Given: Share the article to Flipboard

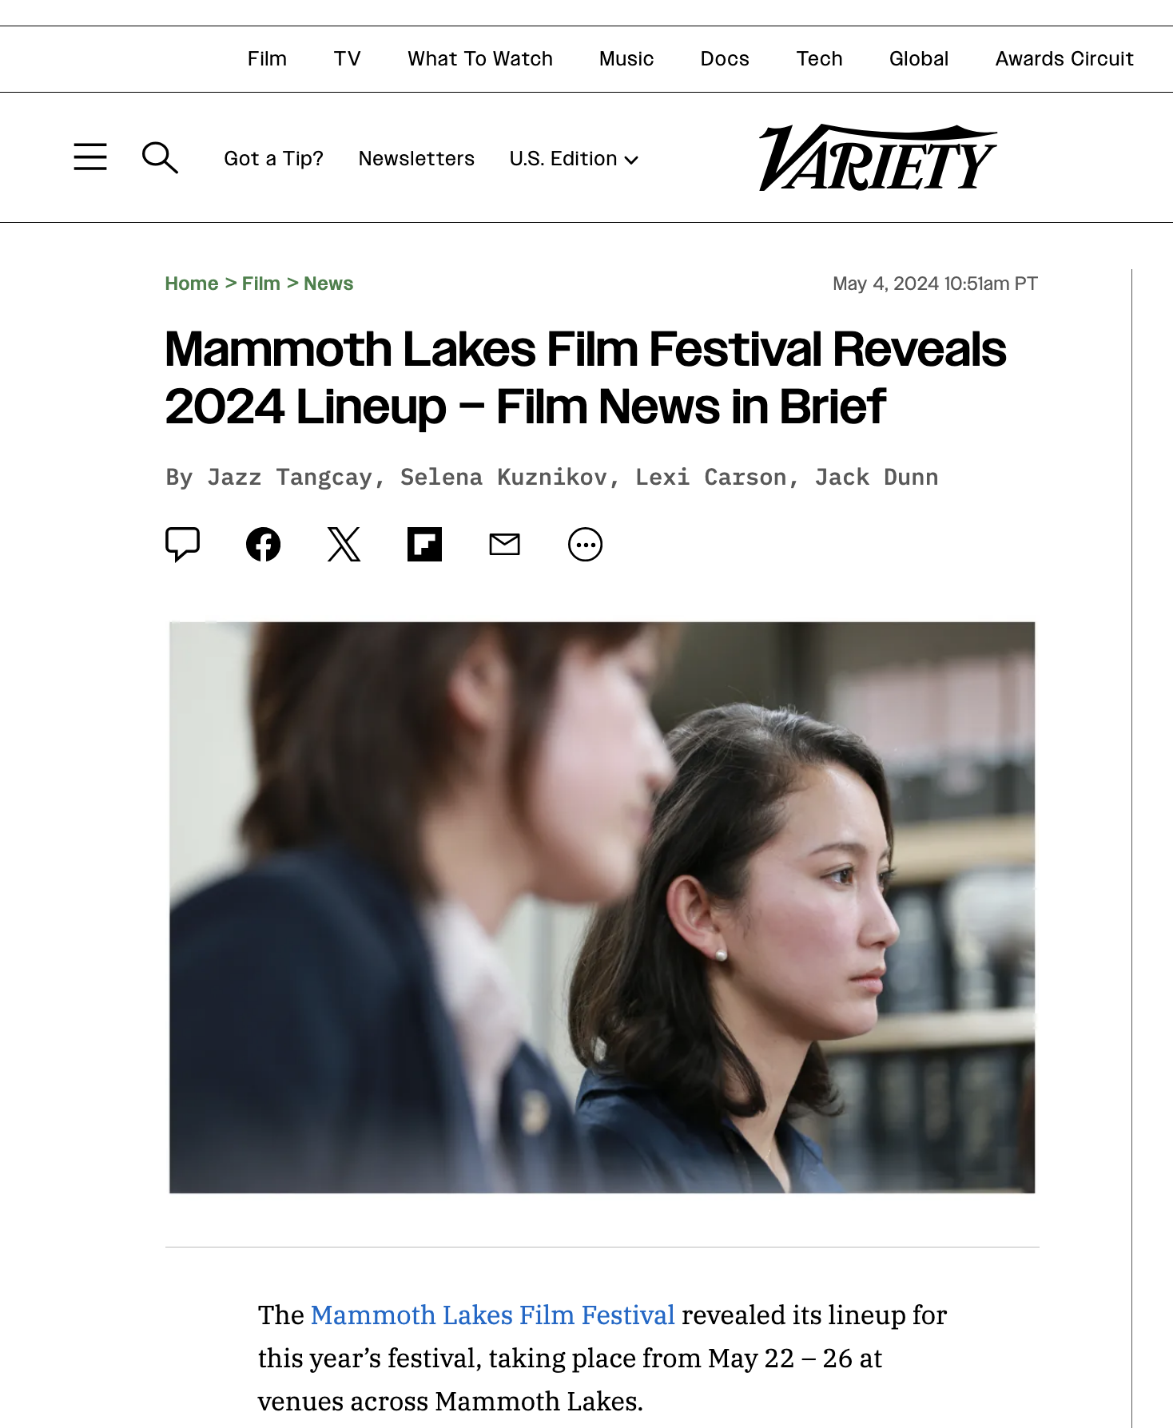Looking at the screenshot, I should click(x=424, y=545).
